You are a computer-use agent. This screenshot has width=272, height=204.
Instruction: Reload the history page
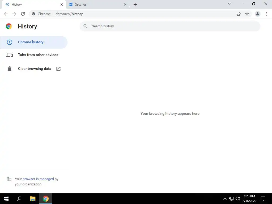[23, 14]
